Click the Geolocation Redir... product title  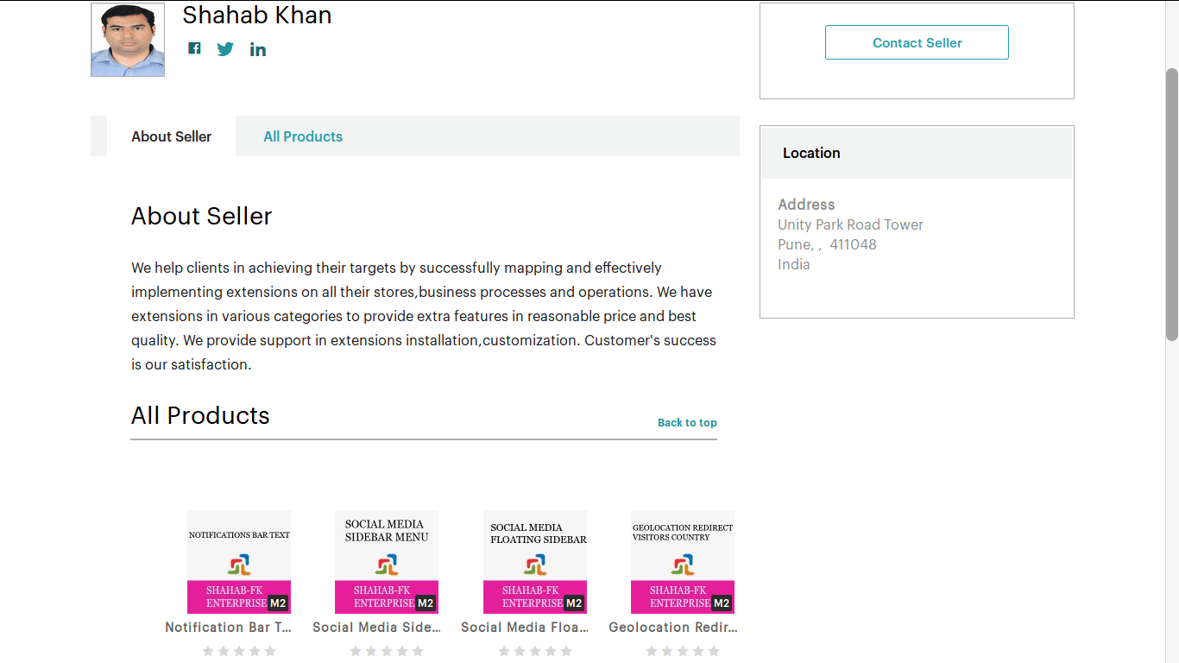coord(673,628)
